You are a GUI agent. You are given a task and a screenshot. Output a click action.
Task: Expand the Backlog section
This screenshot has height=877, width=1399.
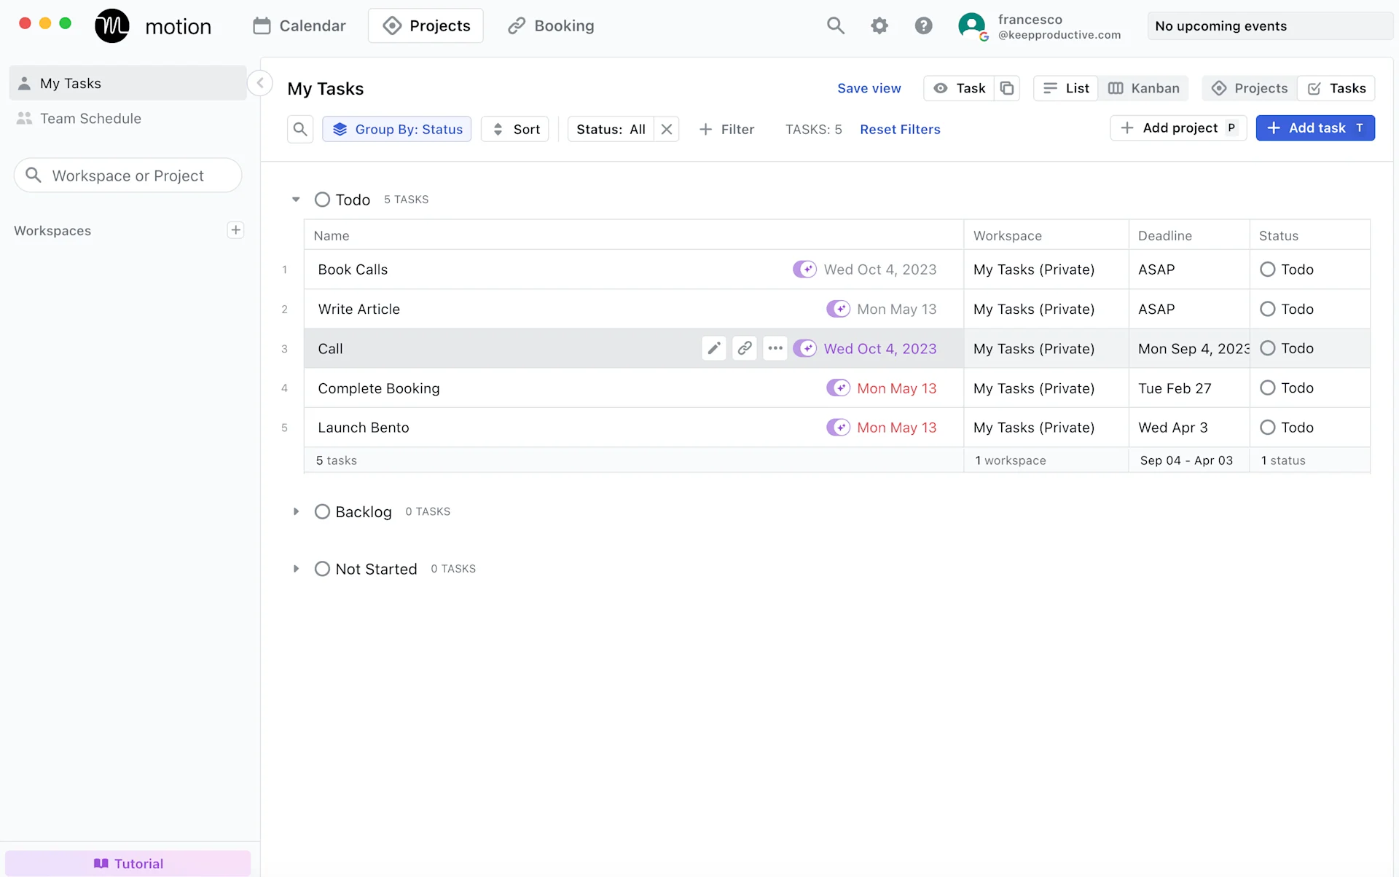click(296, 511)
